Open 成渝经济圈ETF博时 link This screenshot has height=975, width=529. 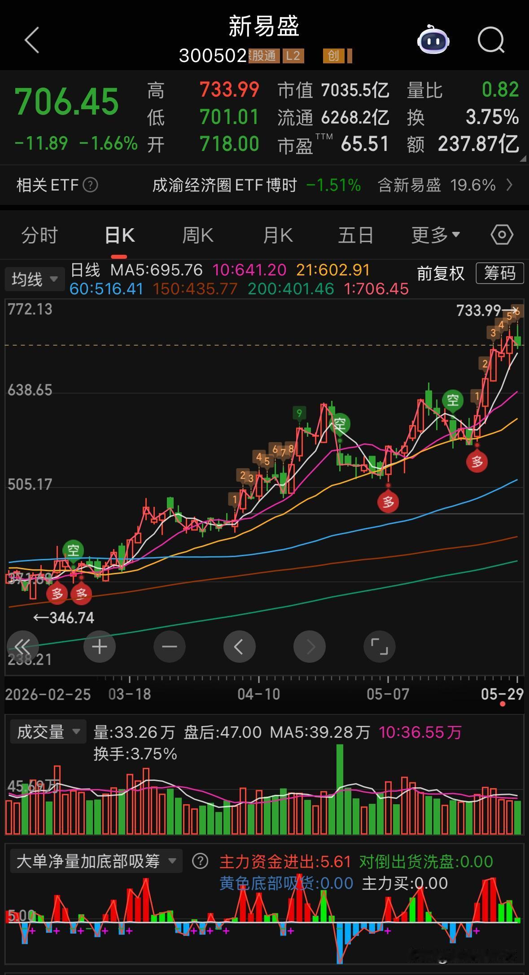(225, 185)
